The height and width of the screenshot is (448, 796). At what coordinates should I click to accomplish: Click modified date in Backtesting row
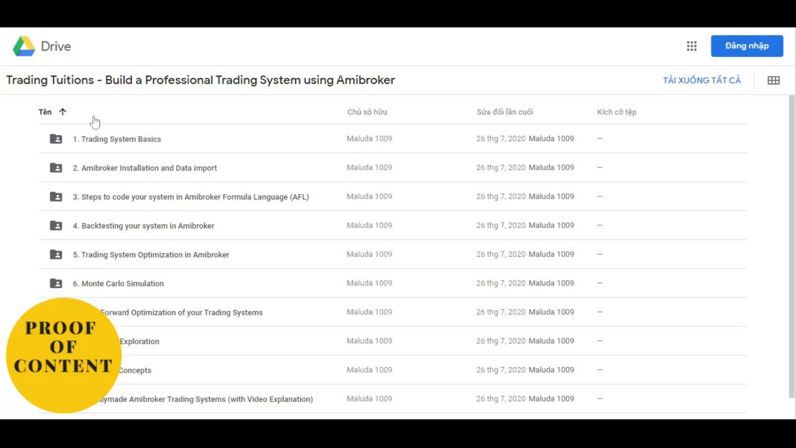[501, 225]
